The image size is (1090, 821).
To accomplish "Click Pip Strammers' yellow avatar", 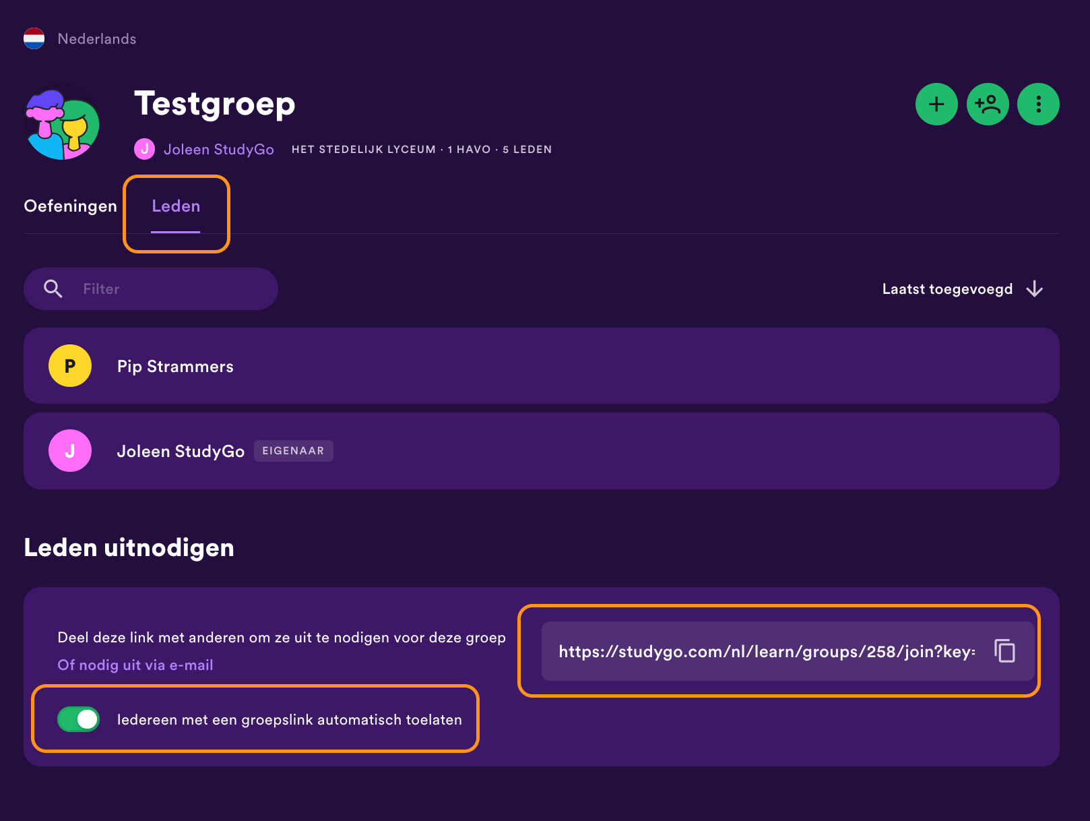I will click(70, 366).
